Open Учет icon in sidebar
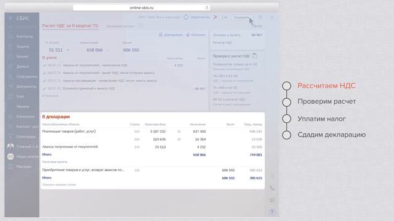 click(10, 96)
